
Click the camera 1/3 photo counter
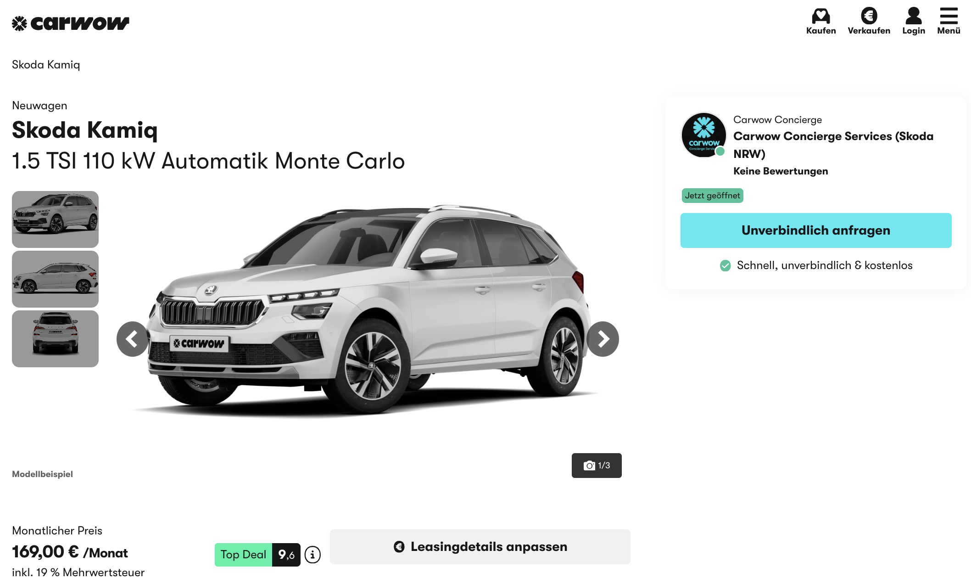597,466
